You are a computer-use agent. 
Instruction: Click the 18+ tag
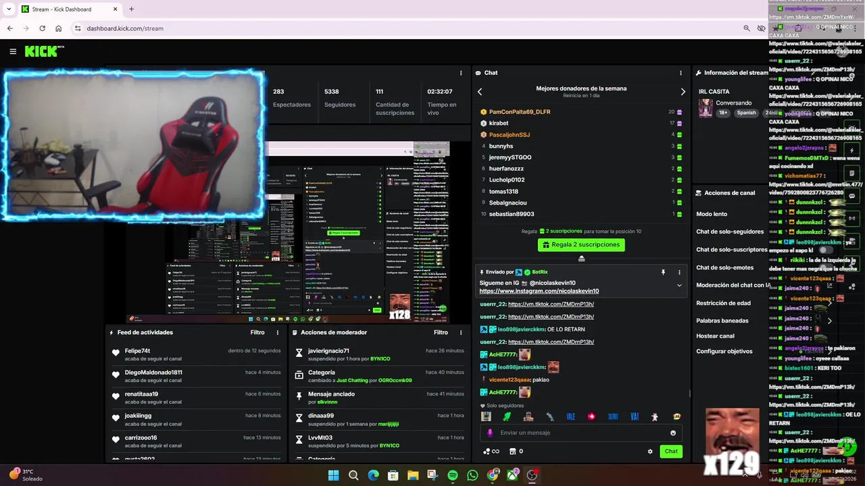click(723, 113)
